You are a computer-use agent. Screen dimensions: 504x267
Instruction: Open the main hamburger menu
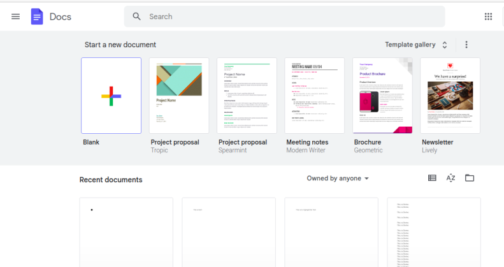pos(15,17)
